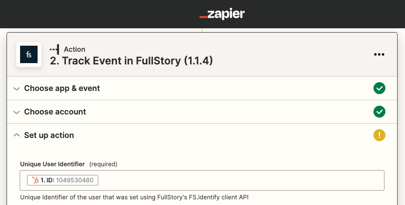Click the HubSpot icon inside the ID pill

pyautogui.click(x=35, y=180)
